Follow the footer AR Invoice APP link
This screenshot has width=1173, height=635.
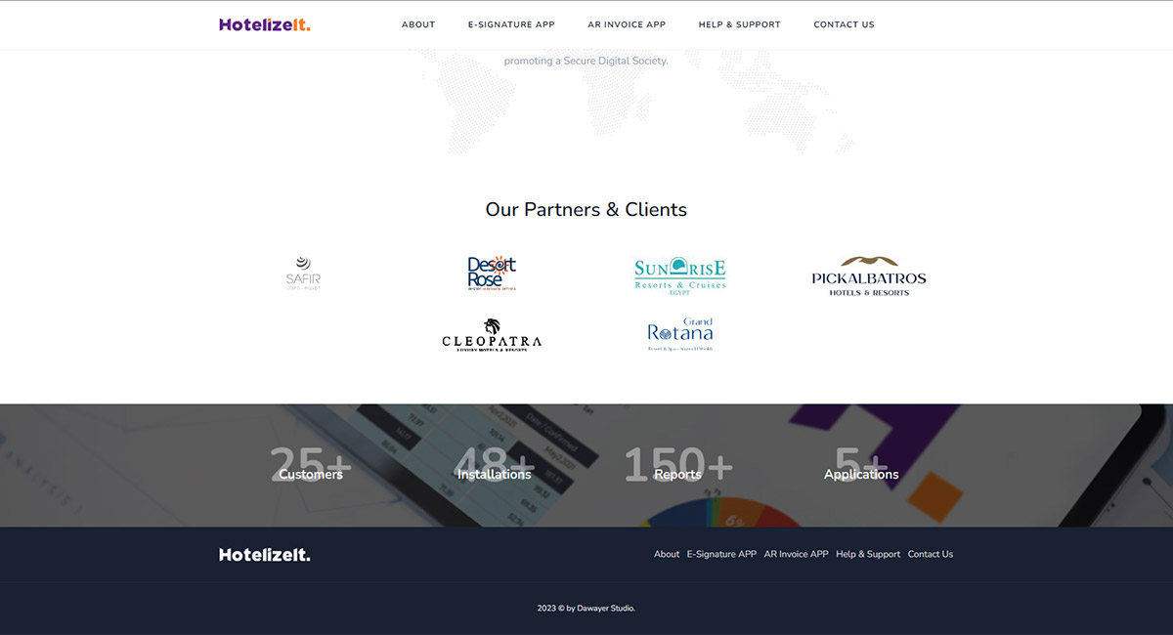click(x=796, y=554)
